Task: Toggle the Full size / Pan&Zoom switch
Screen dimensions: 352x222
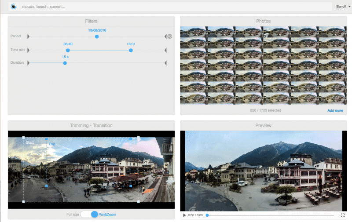Action: coord(89,214)
